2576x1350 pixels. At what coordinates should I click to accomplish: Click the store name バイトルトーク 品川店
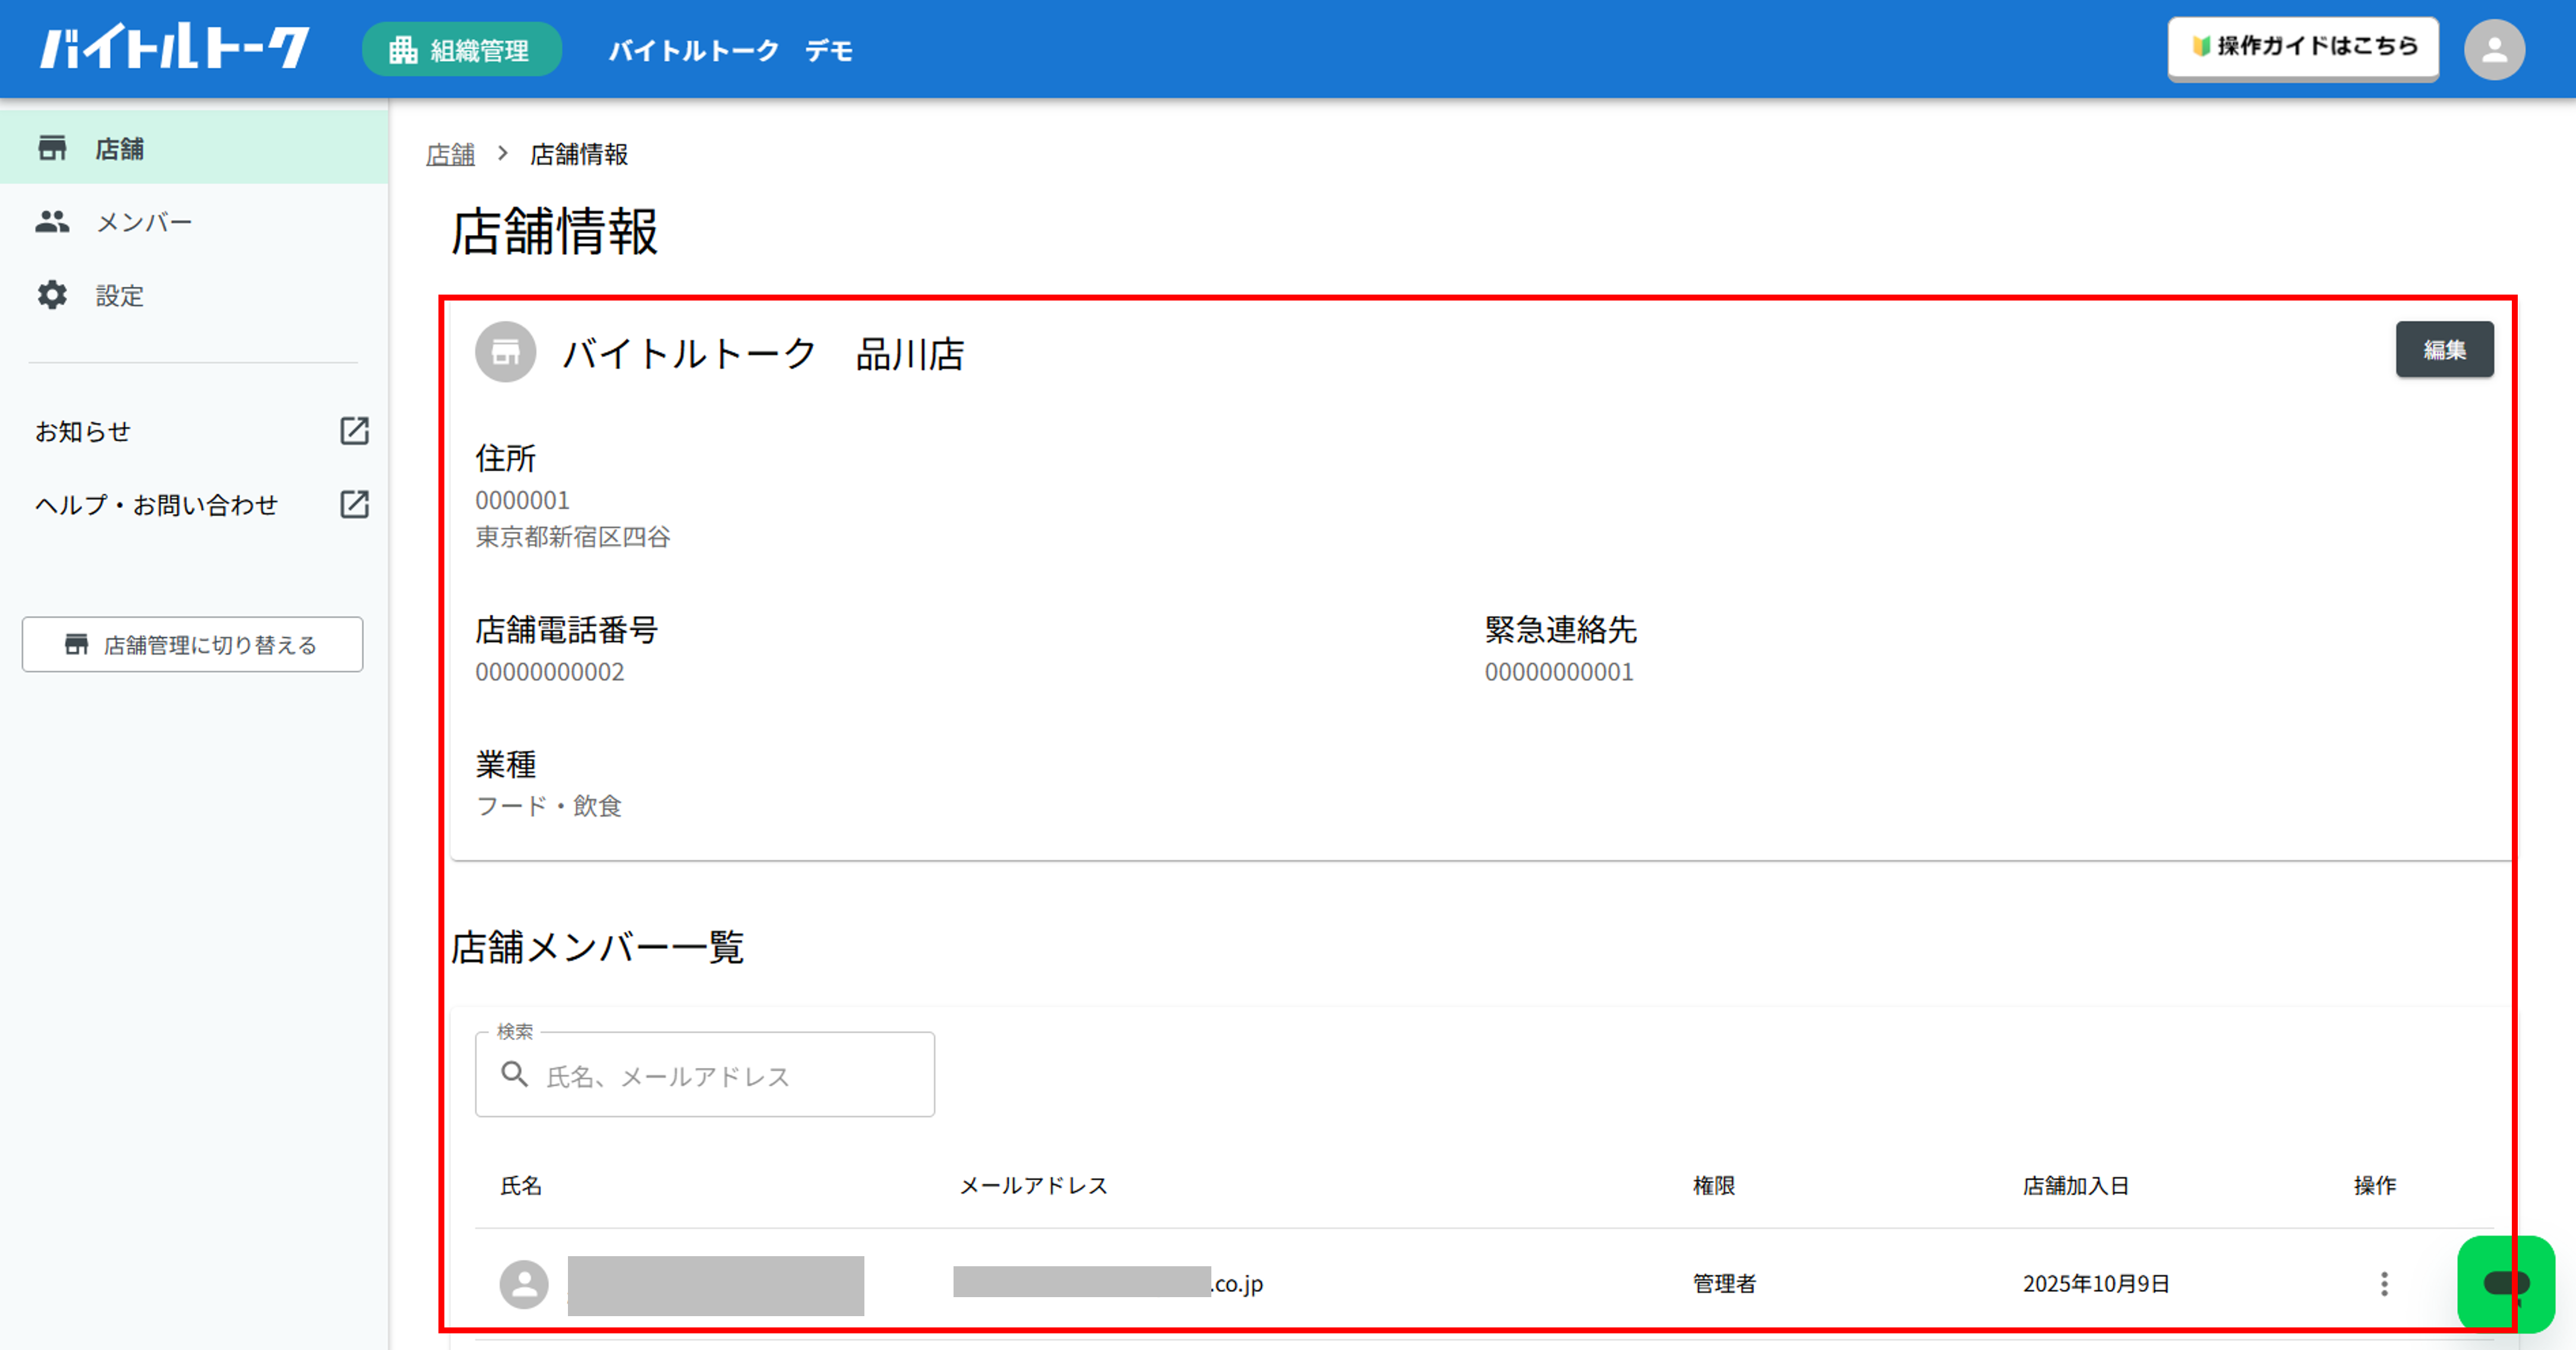pos(763,354)
